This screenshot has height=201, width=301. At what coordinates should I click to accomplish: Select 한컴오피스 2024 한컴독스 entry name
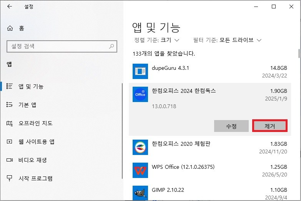[x=184, y=91]
